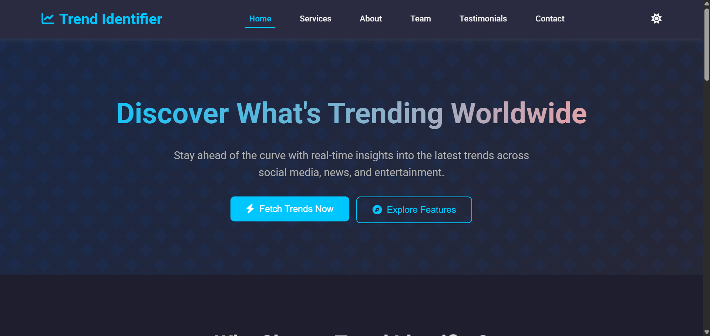Click the vertical scrollbar thumb
The image size is (710, 336).
pyautogui.click(x=707, y=44)
